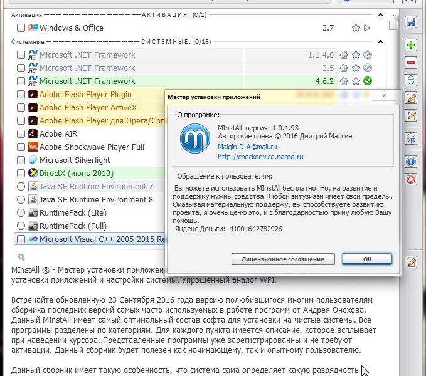
Task: Open the Лицензионное соглашение button
Action: point(283,259)
